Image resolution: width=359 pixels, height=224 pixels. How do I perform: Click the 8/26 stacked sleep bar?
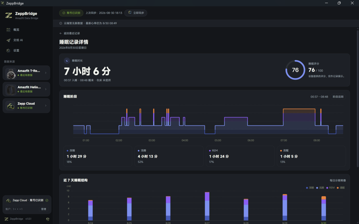point(168,208)
